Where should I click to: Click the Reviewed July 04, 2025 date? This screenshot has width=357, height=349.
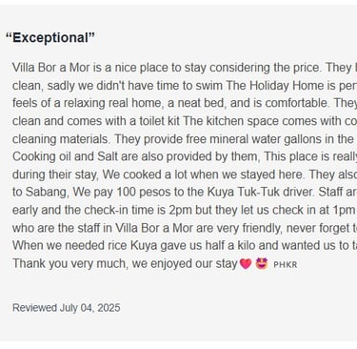click(x=67, y=308)
